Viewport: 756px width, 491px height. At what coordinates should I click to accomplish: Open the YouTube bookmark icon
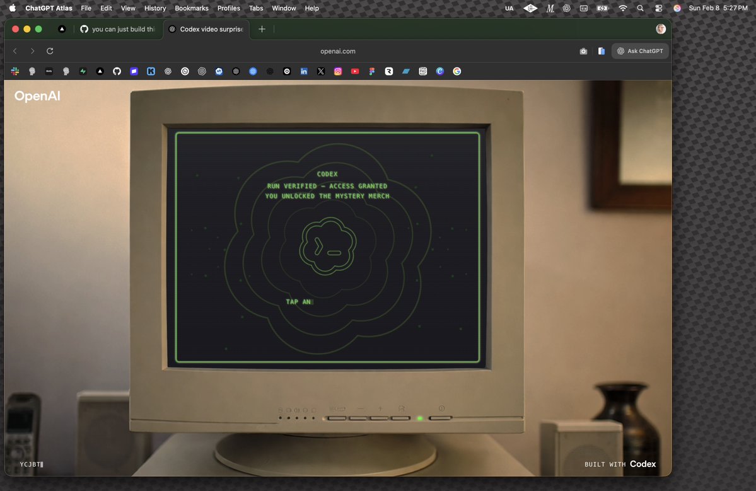pos(355,71)
